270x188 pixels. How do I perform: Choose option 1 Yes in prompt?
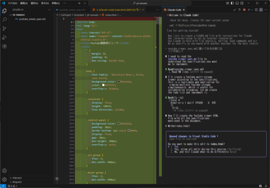coord(176,147)
